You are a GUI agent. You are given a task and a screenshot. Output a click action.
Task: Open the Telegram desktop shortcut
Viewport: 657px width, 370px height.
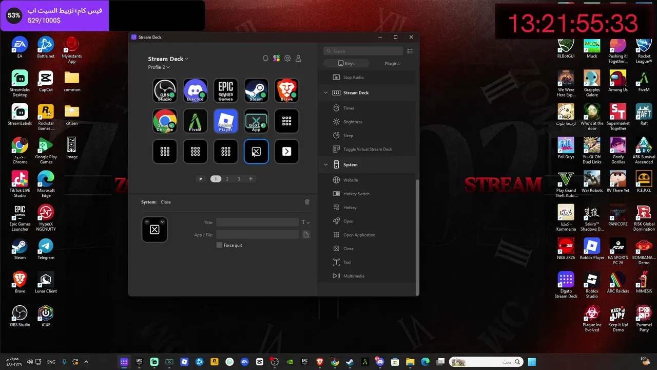point(46,249)
